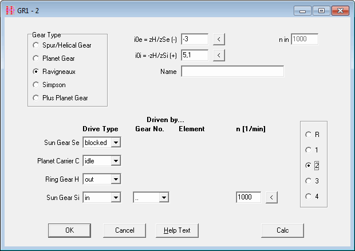Select gear 4 radio button
355x251 pixels.
tap(309, 197)
